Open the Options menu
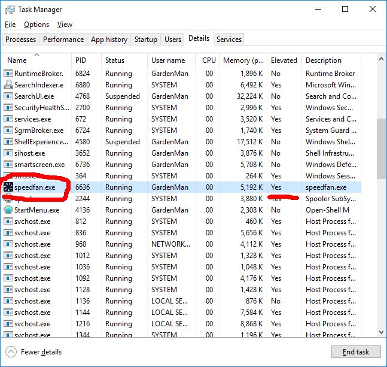Image resolution: width=387 pixels, height=367 pixels. [36, 25]
